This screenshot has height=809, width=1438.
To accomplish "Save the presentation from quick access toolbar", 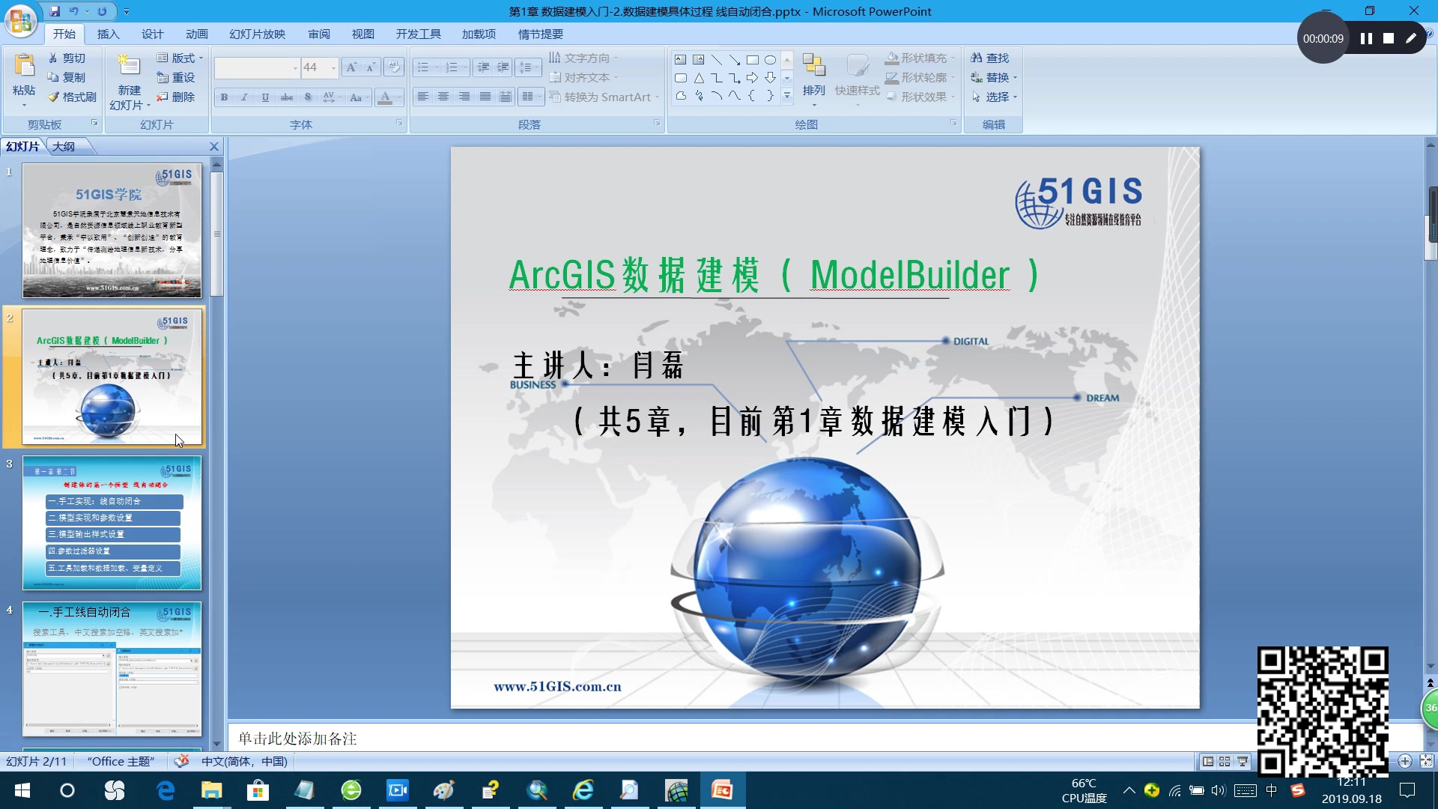I will click(x=55, y=11).
